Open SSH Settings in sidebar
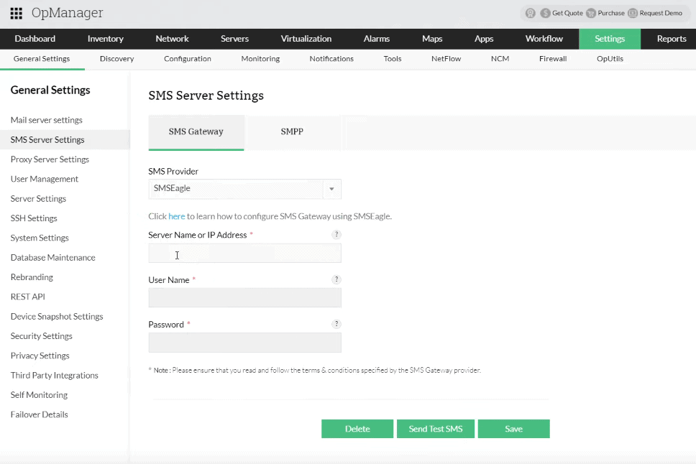The image size is (696, 464). [34, 218]
